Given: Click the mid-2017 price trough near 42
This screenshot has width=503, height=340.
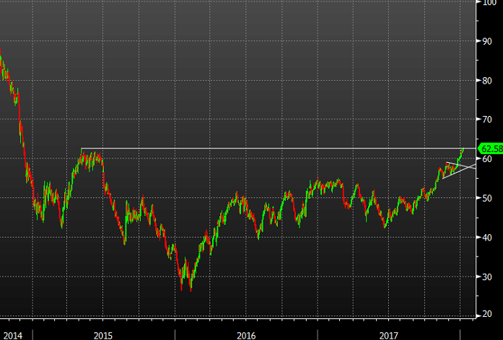Looking at the screenshot, I should (x=385, y=226).
